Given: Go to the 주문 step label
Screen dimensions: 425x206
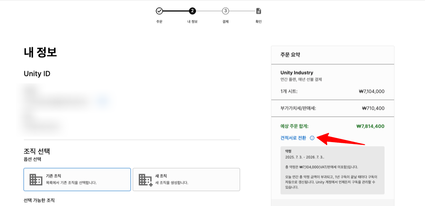Looking at the screenshot, I should (x=159, y=22).
